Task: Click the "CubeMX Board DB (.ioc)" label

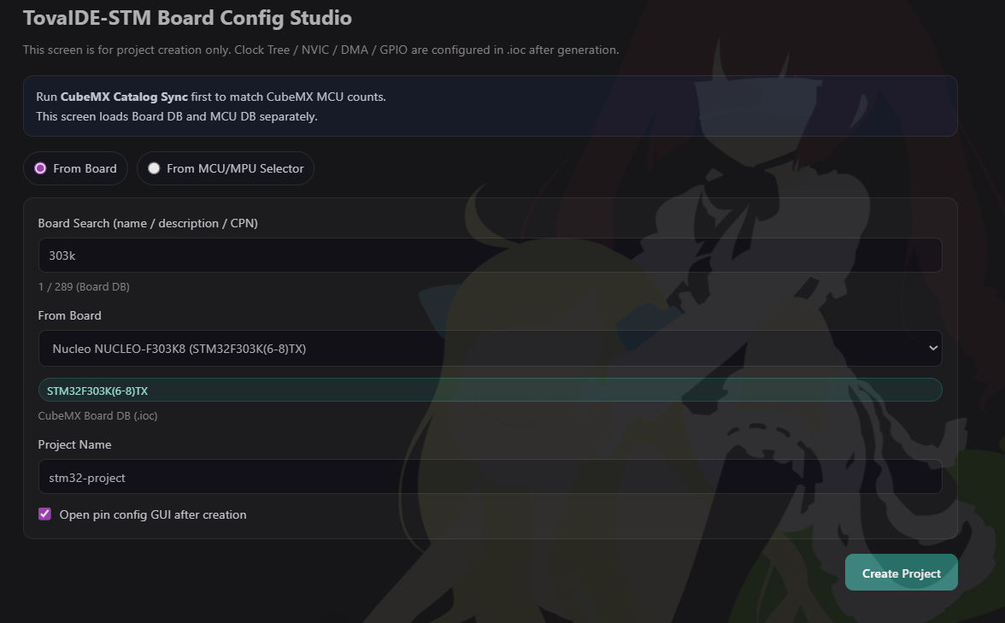Action: (97, 415)
